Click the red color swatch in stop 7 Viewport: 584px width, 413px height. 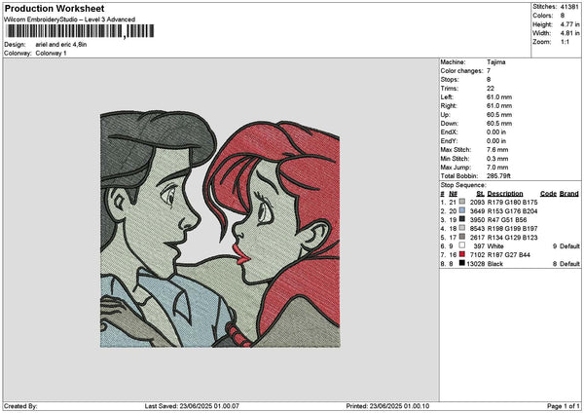coord(462,254)
